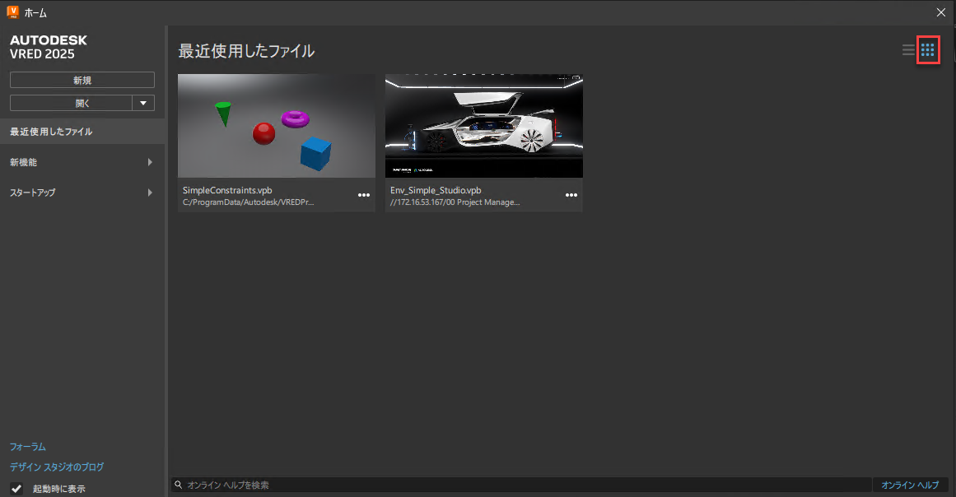This screenshot has height=497, width=956.
Task: Open the 開く dropdown arrow
Action: click(143, 102)
